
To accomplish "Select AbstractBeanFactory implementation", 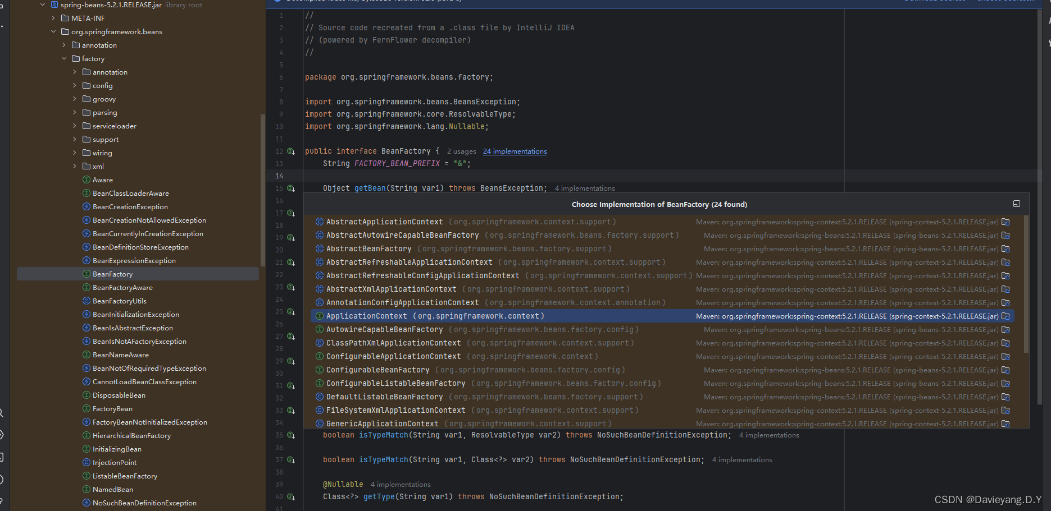I will coord(662,249).
